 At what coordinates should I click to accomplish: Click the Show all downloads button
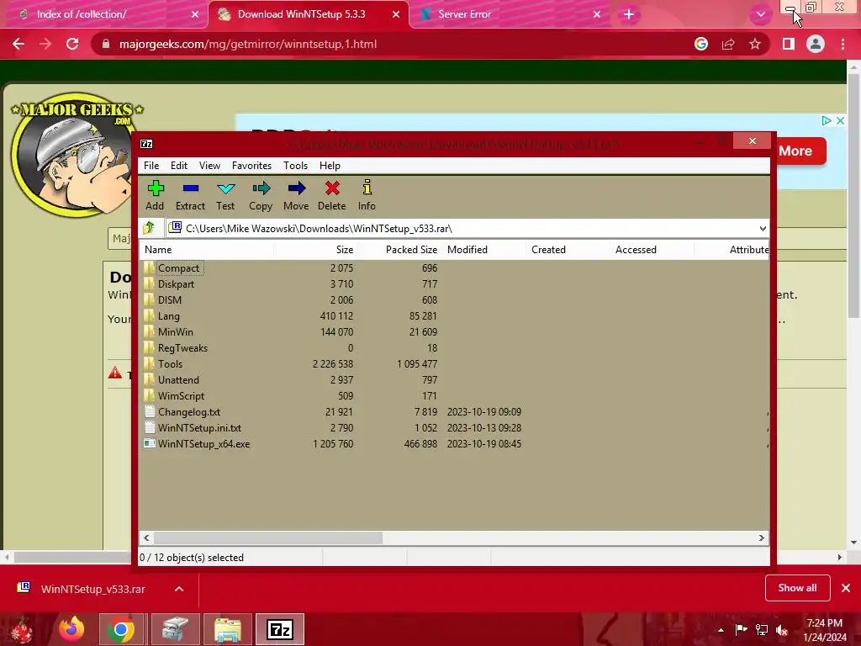(x=797, y=588)
